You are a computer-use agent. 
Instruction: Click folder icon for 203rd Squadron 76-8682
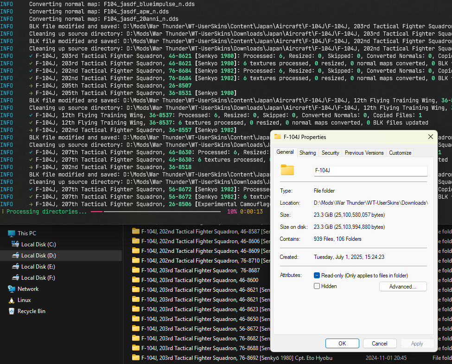pos(135,339)
